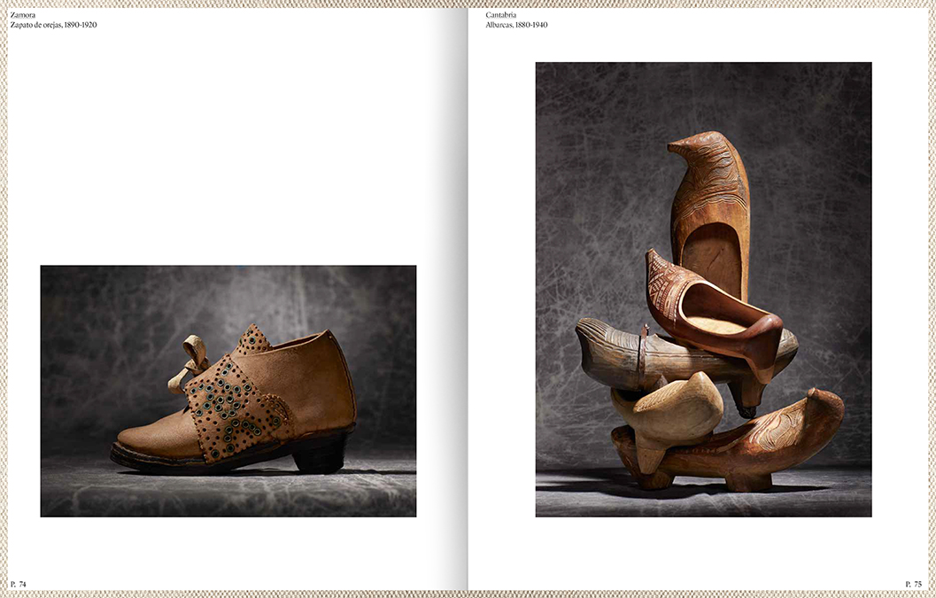Click the 'Cantabria' heading text
Image resolution: width=936 pixels, height=598 pixels.
click(x=501, y=15)
